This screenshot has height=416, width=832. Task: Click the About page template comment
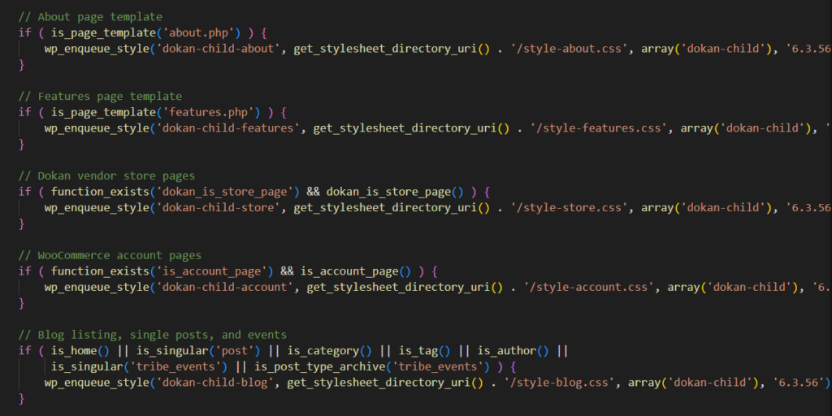[x=90, y=16]
